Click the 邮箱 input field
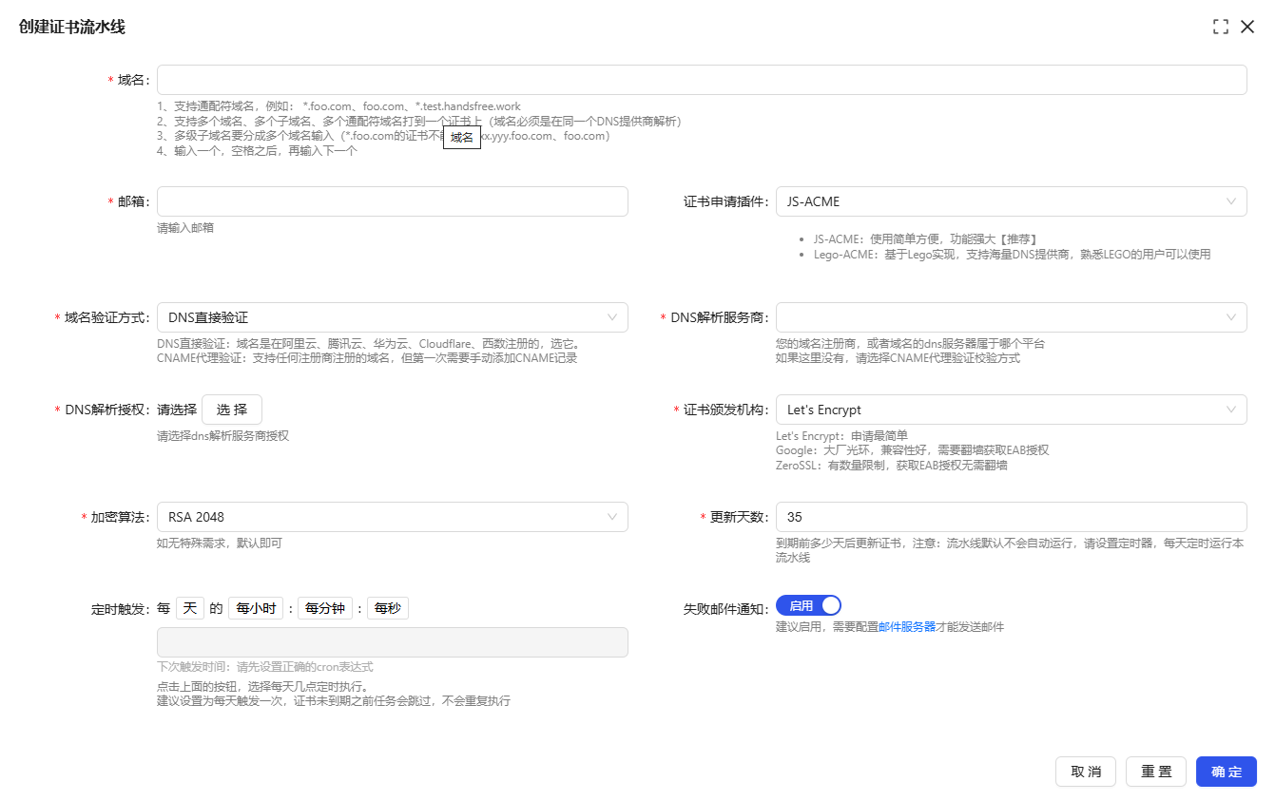The height and width of the screenshot is (801, 1275). pos(391,201)
